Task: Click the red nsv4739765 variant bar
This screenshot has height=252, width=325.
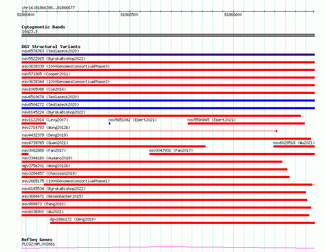Action: (x=114, y=146)
